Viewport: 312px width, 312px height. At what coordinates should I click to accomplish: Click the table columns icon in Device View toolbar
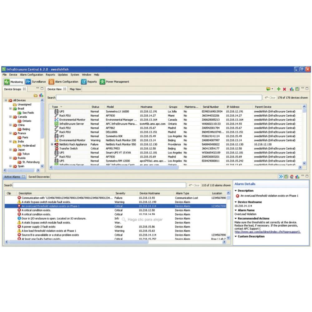click(x=297, y=89)
